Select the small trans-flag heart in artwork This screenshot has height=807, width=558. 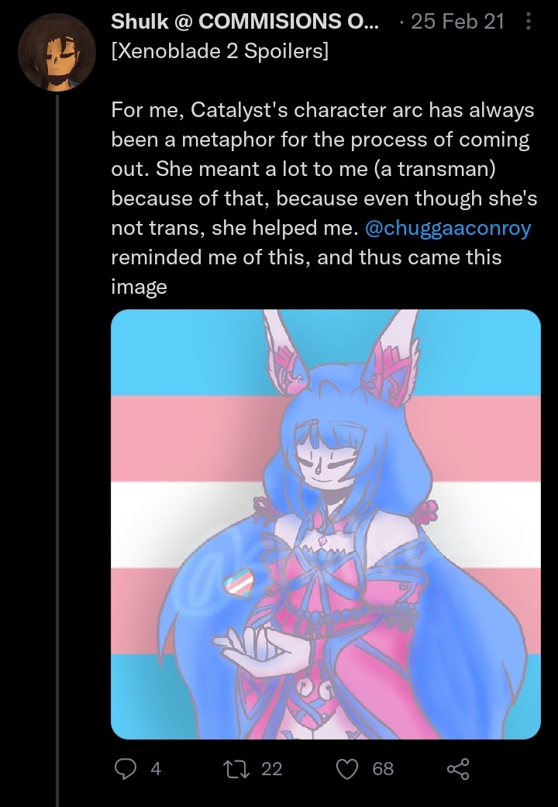click(239, 582)
